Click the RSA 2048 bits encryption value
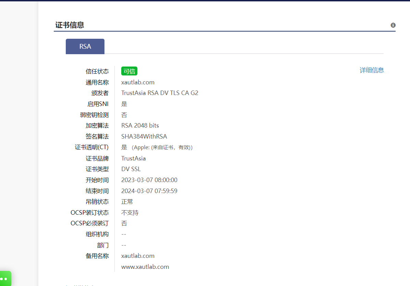This screenshot has height=286, width=410. 140,126
